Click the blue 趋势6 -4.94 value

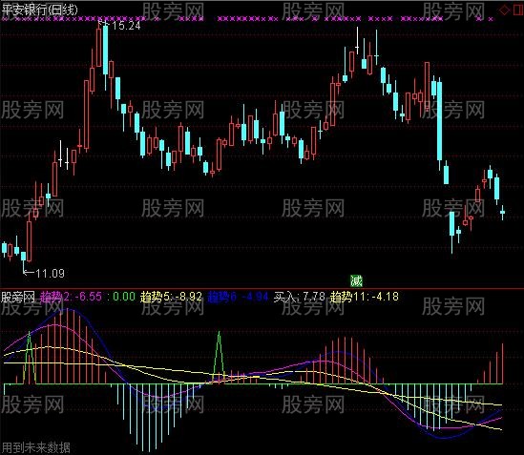click(238, 297)
